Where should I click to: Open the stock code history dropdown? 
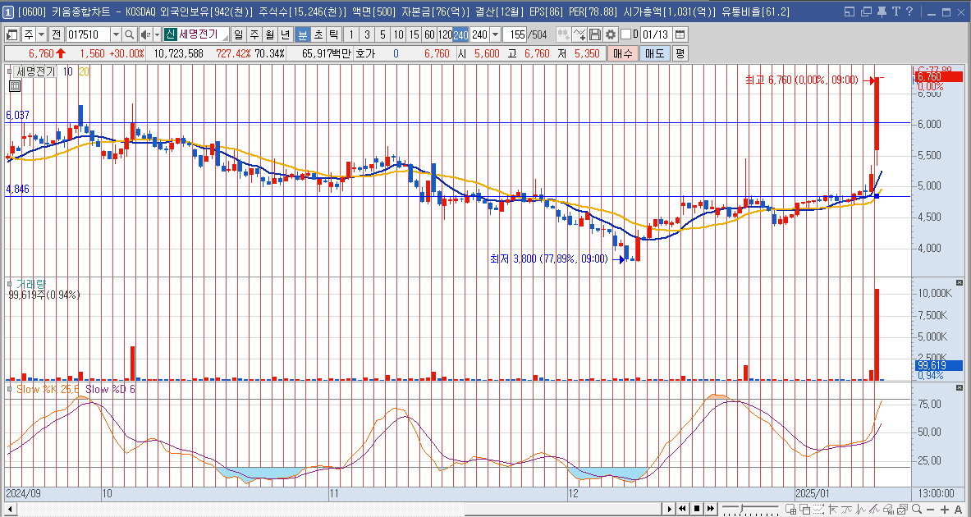tap(116, 34)
